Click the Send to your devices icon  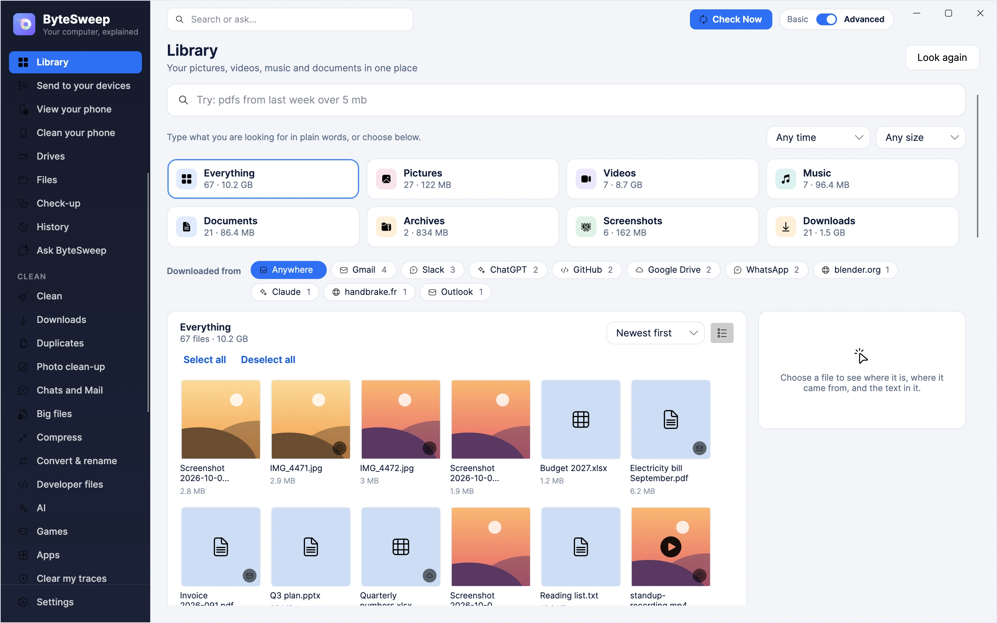23,86
